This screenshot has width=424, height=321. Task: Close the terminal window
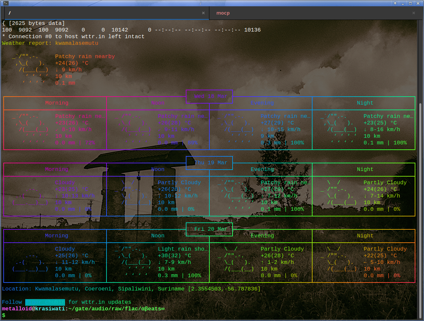(418, 3)
